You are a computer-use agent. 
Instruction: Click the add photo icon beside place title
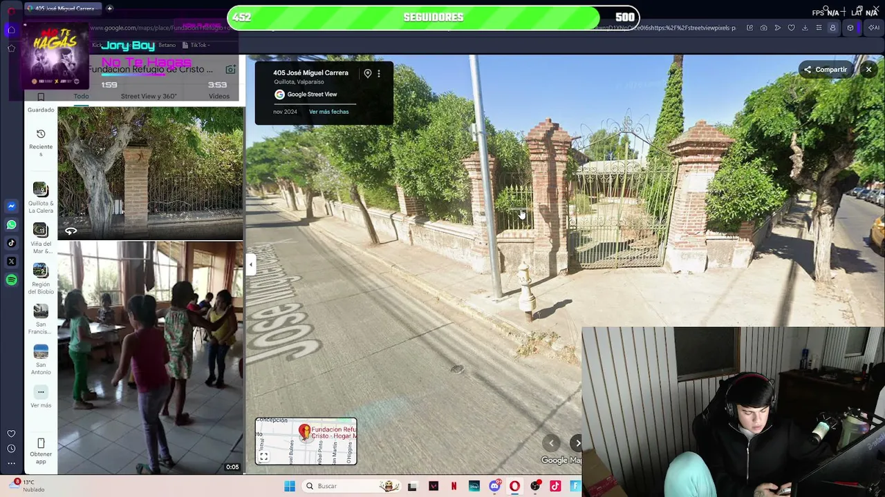(x=230, y=69)
